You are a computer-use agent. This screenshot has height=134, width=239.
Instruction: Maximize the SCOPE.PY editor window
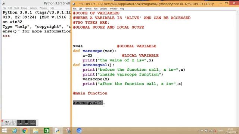(226, 3)
